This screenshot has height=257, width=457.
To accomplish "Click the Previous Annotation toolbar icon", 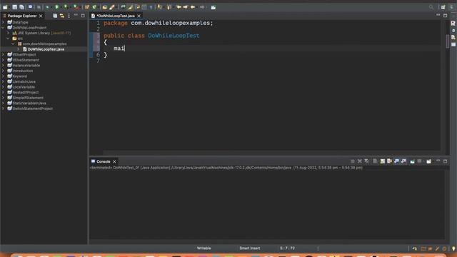I will coord(169,7).
